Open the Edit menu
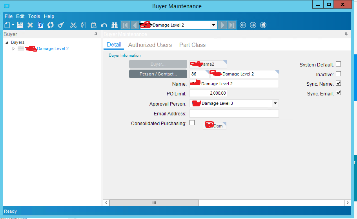The image size is (357, 219). coord(20,16)
